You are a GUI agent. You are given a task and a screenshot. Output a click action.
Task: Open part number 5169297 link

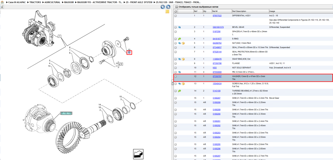217,156
